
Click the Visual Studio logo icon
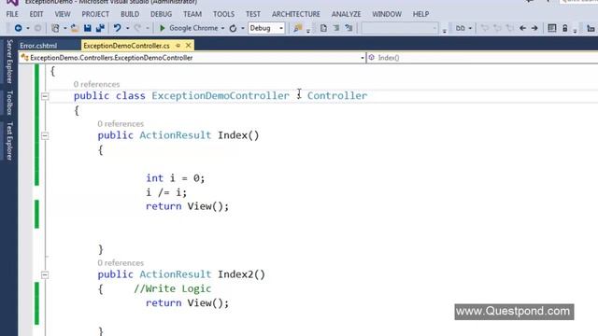12,3
